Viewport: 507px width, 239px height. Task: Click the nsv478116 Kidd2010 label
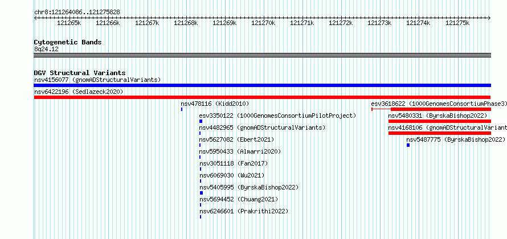pos(215,104)
